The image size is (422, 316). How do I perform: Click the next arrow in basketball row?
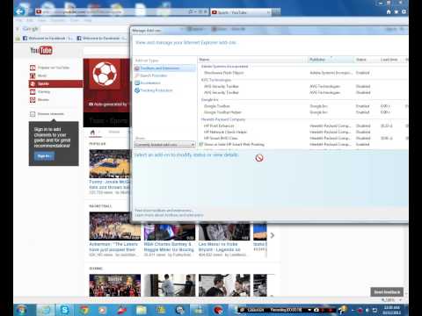(x=273, y=235)
